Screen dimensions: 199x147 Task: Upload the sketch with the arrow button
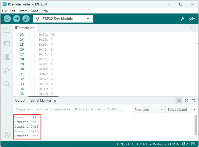[17, 19]
